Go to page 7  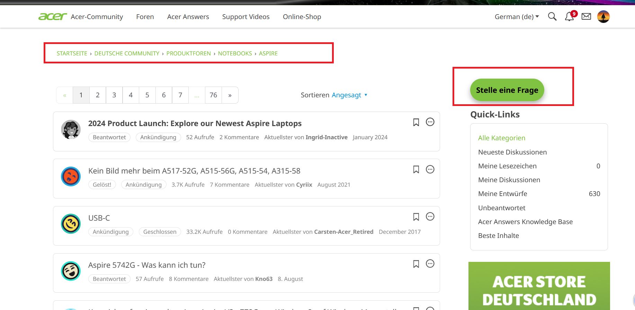click(x=180, y=95)
